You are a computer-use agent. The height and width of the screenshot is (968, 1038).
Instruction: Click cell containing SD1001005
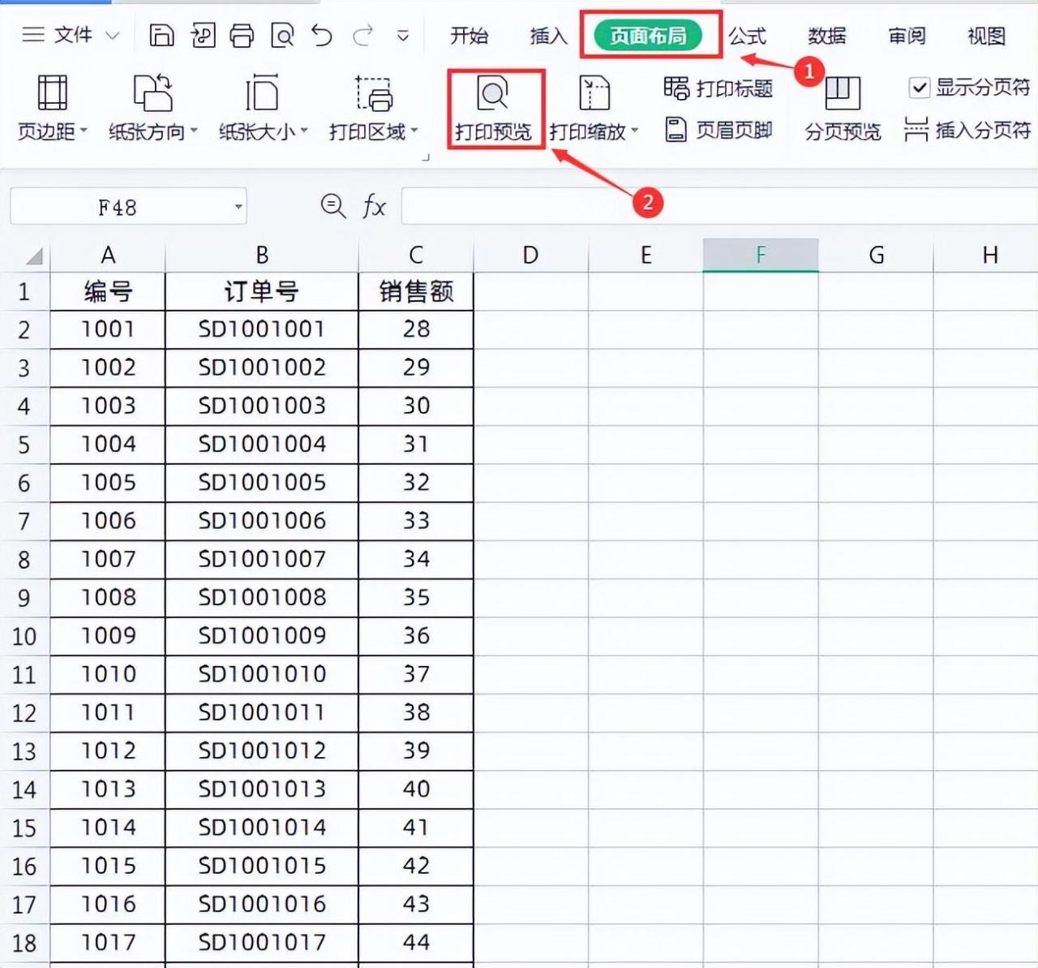coord(262,483)
